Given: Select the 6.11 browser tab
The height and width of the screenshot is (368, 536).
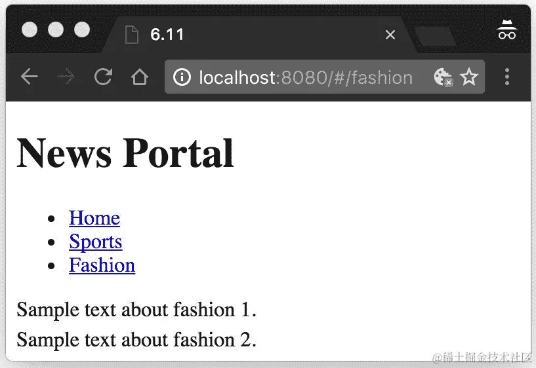Looking at the screenshot, I should [260, 35].
